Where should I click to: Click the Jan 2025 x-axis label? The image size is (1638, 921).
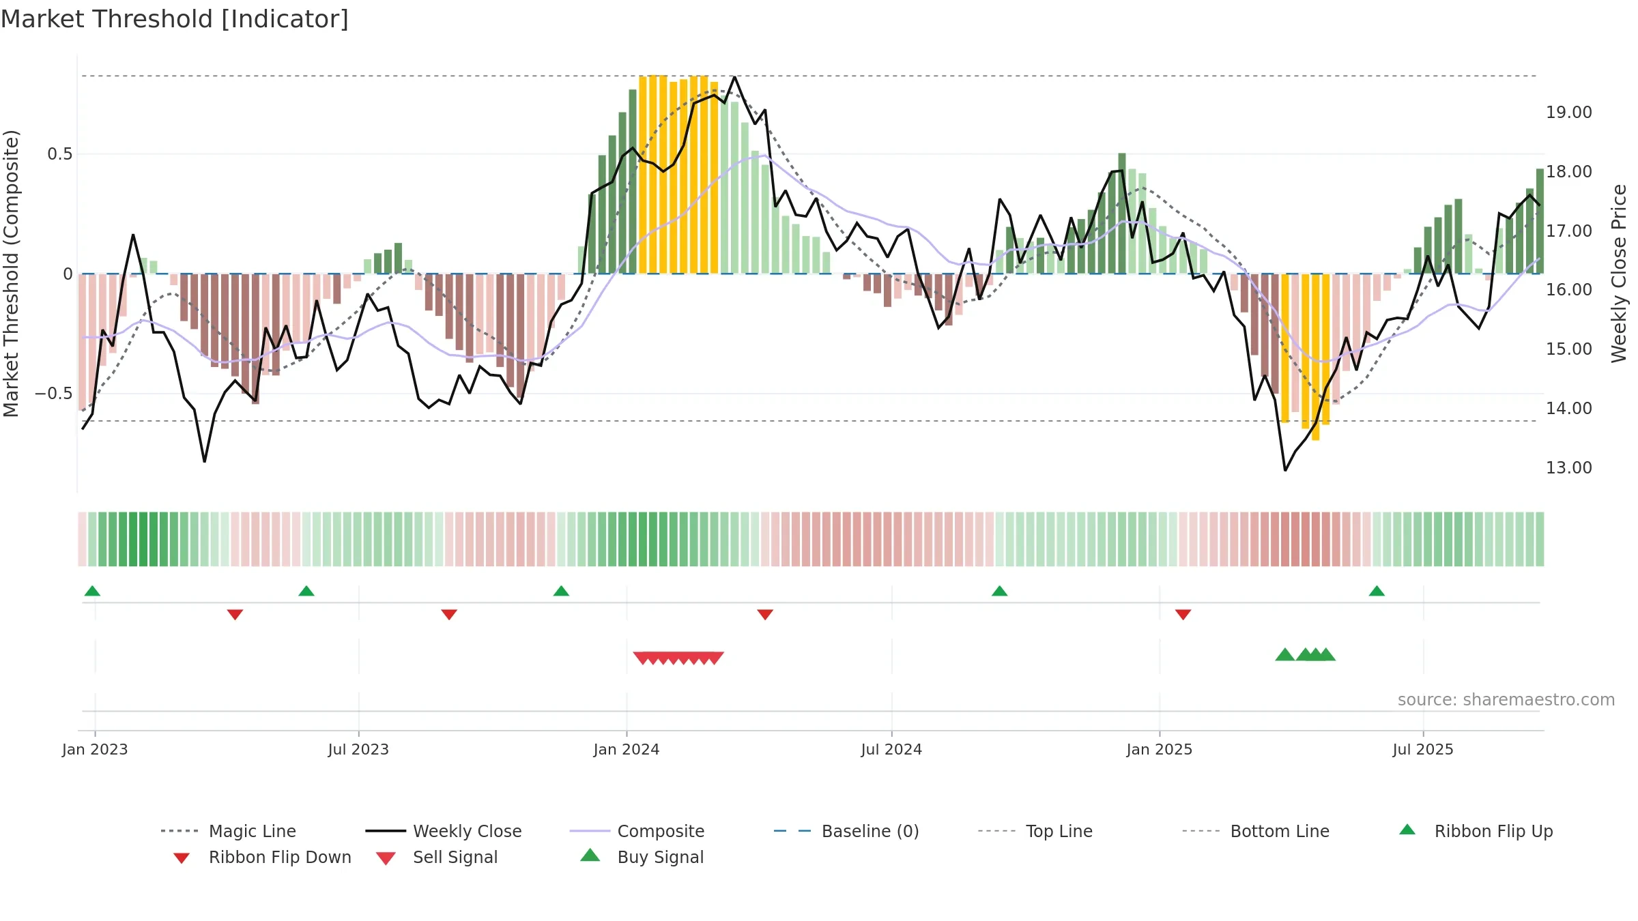1160,749
